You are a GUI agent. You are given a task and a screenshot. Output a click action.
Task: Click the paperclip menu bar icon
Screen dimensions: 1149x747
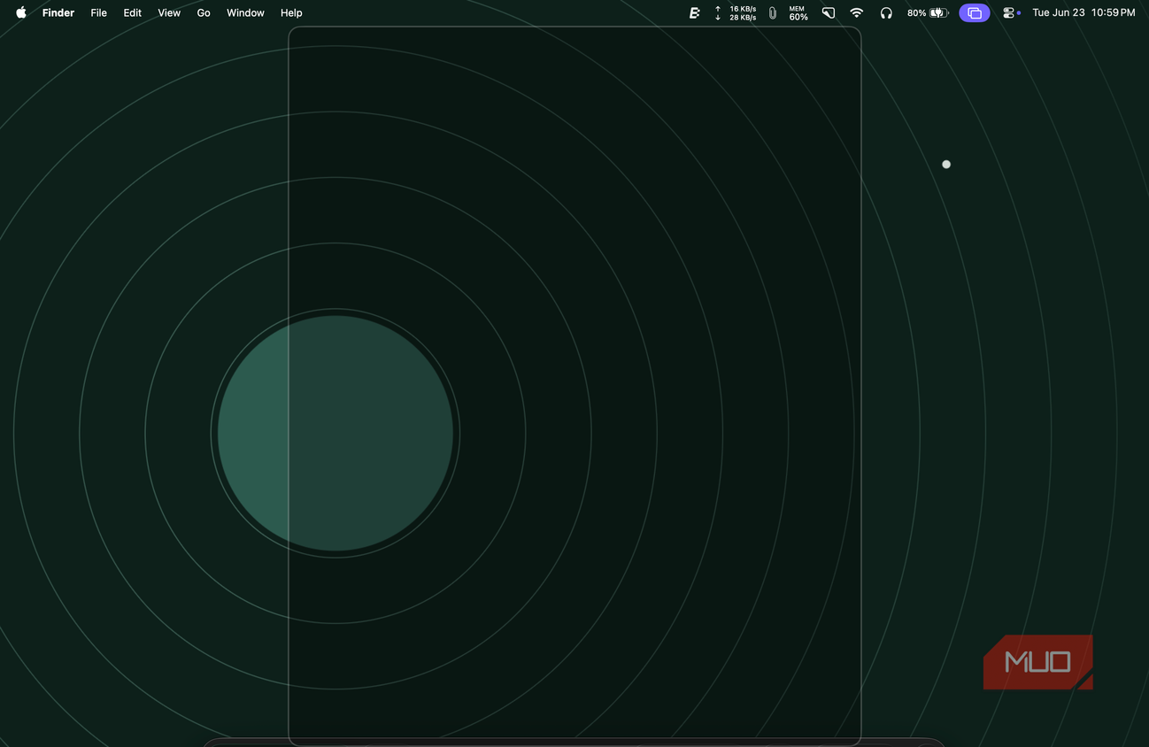click(773, 12)
